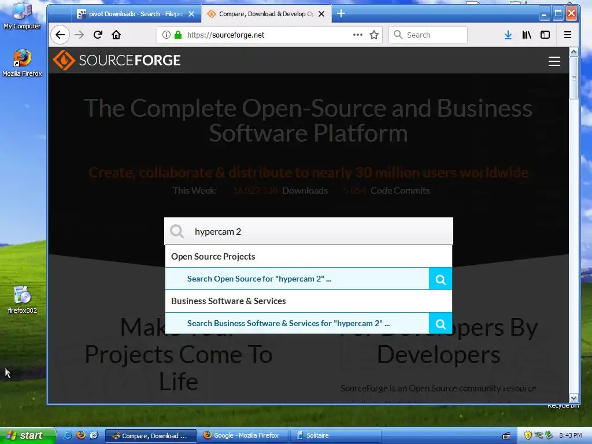Click the green secure padlock icon
Image resolution: width=592 pixels, height=444 pixels.
click(178, 35)
